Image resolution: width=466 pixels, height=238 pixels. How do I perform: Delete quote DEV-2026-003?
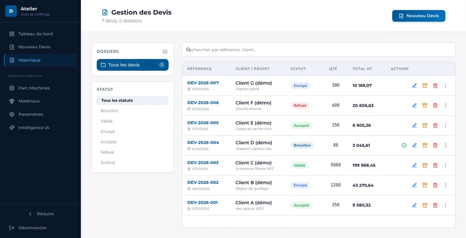[435, 165]
